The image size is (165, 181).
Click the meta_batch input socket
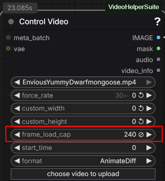8,37
